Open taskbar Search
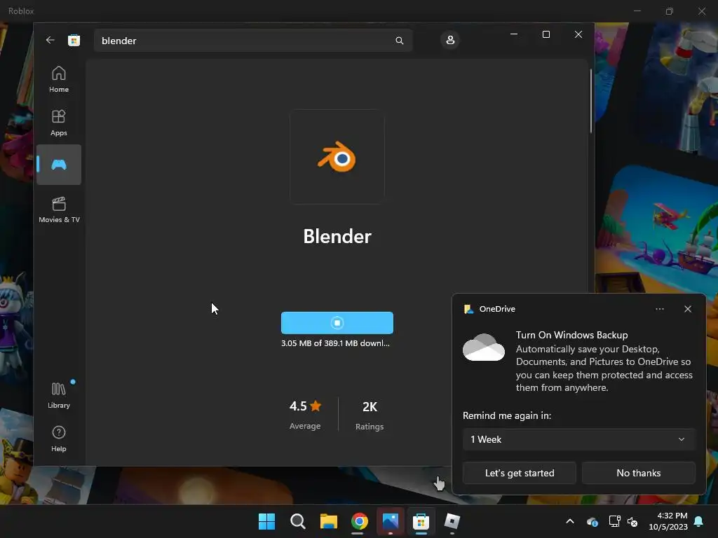Viewport: 718px width, 538px height. click(297, 521)
